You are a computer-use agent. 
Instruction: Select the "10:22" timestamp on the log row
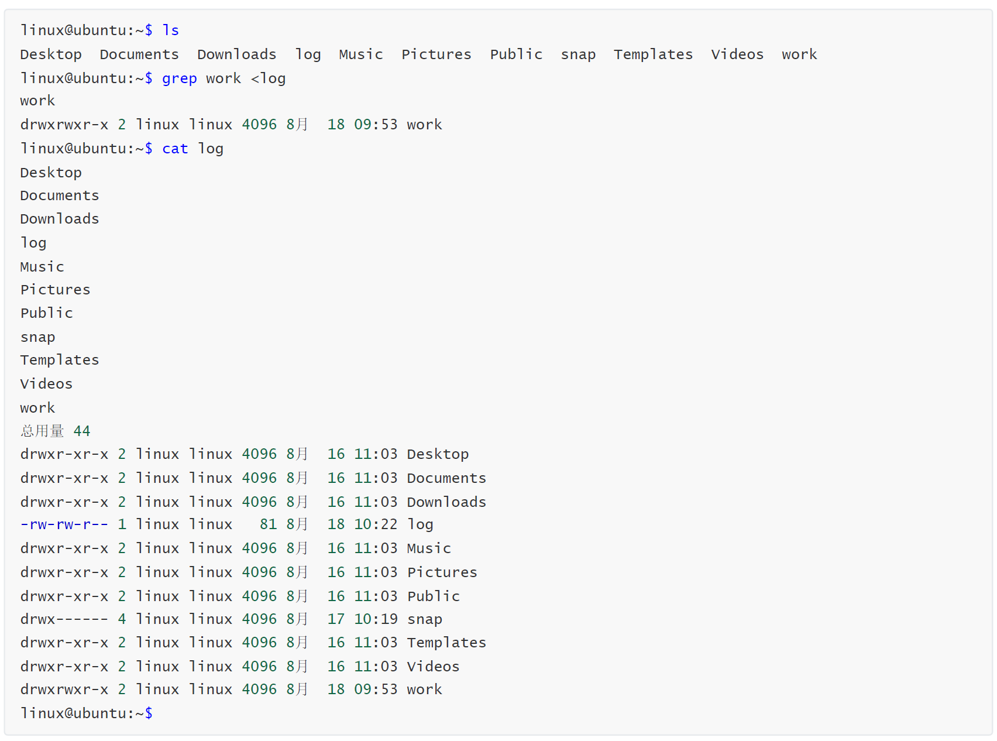[x=376, y=524]
